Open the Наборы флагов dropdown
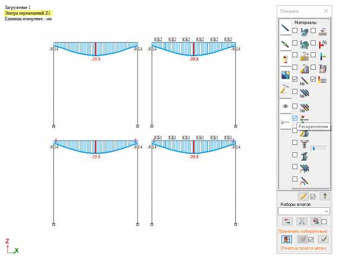Image resolution: width=337 pixels, height=259 pixels. coord(303,211)
